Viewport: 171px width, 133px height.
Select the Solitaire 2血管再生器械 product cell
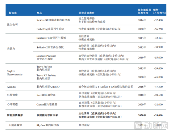coord(50,47)
